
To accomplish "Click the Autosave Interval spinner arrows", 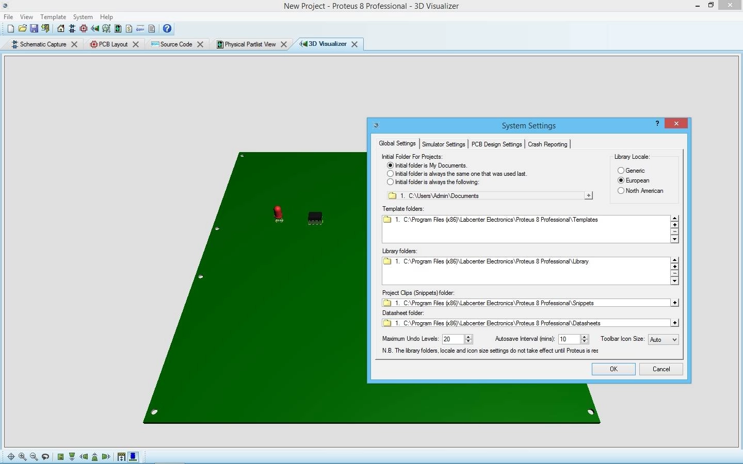I will [x=585, y=339].
